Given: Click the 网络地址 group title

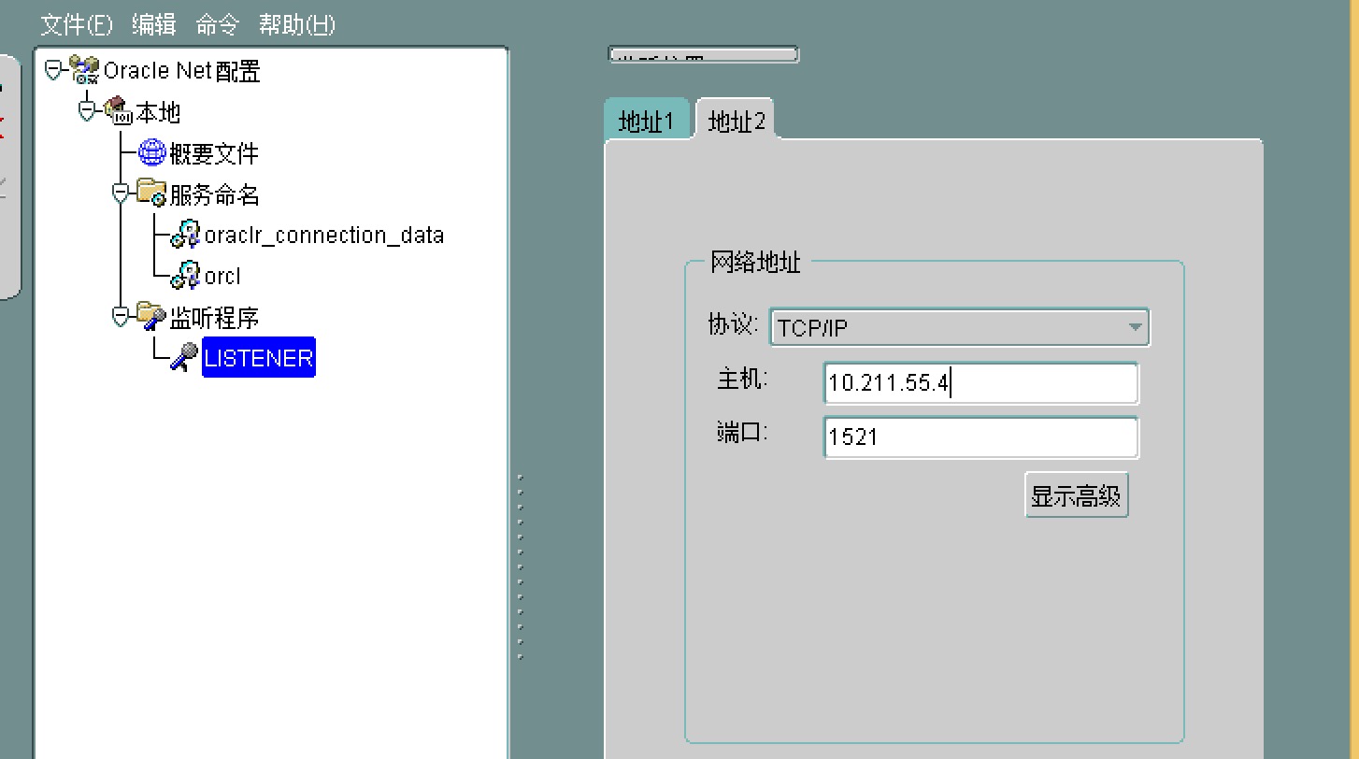Looking at the screenshot, I should 755,263.
